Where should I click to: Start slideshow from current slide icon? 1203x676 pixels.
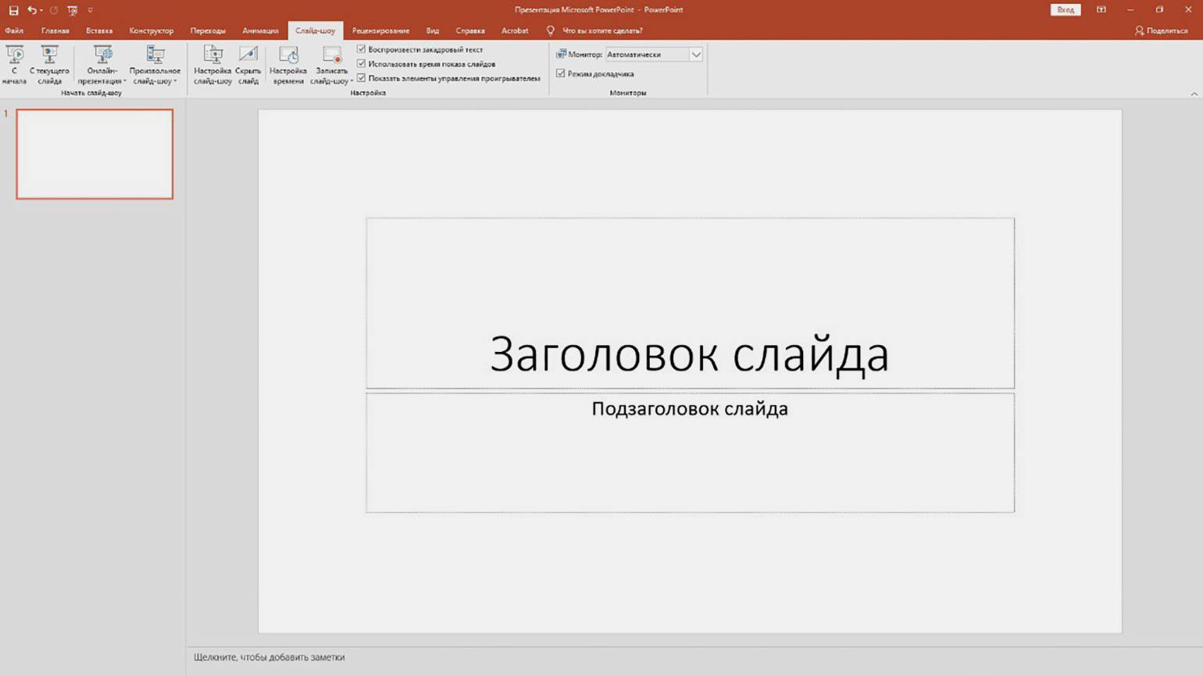49,55
